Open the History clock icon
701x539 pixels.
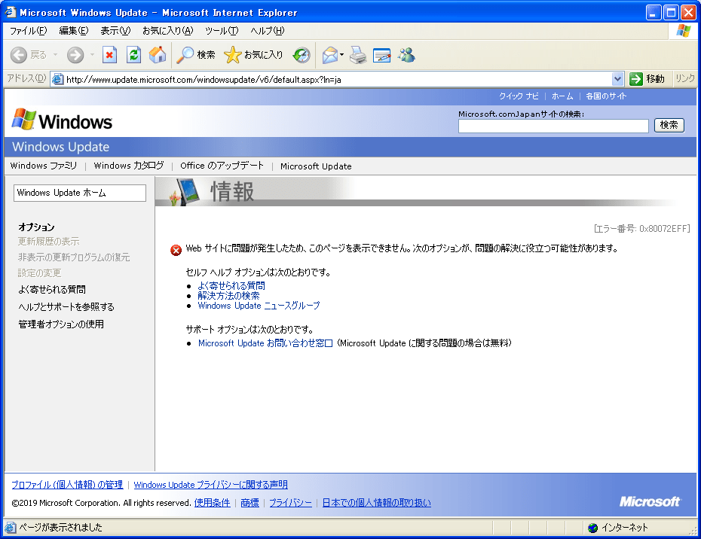click(302, 55)
